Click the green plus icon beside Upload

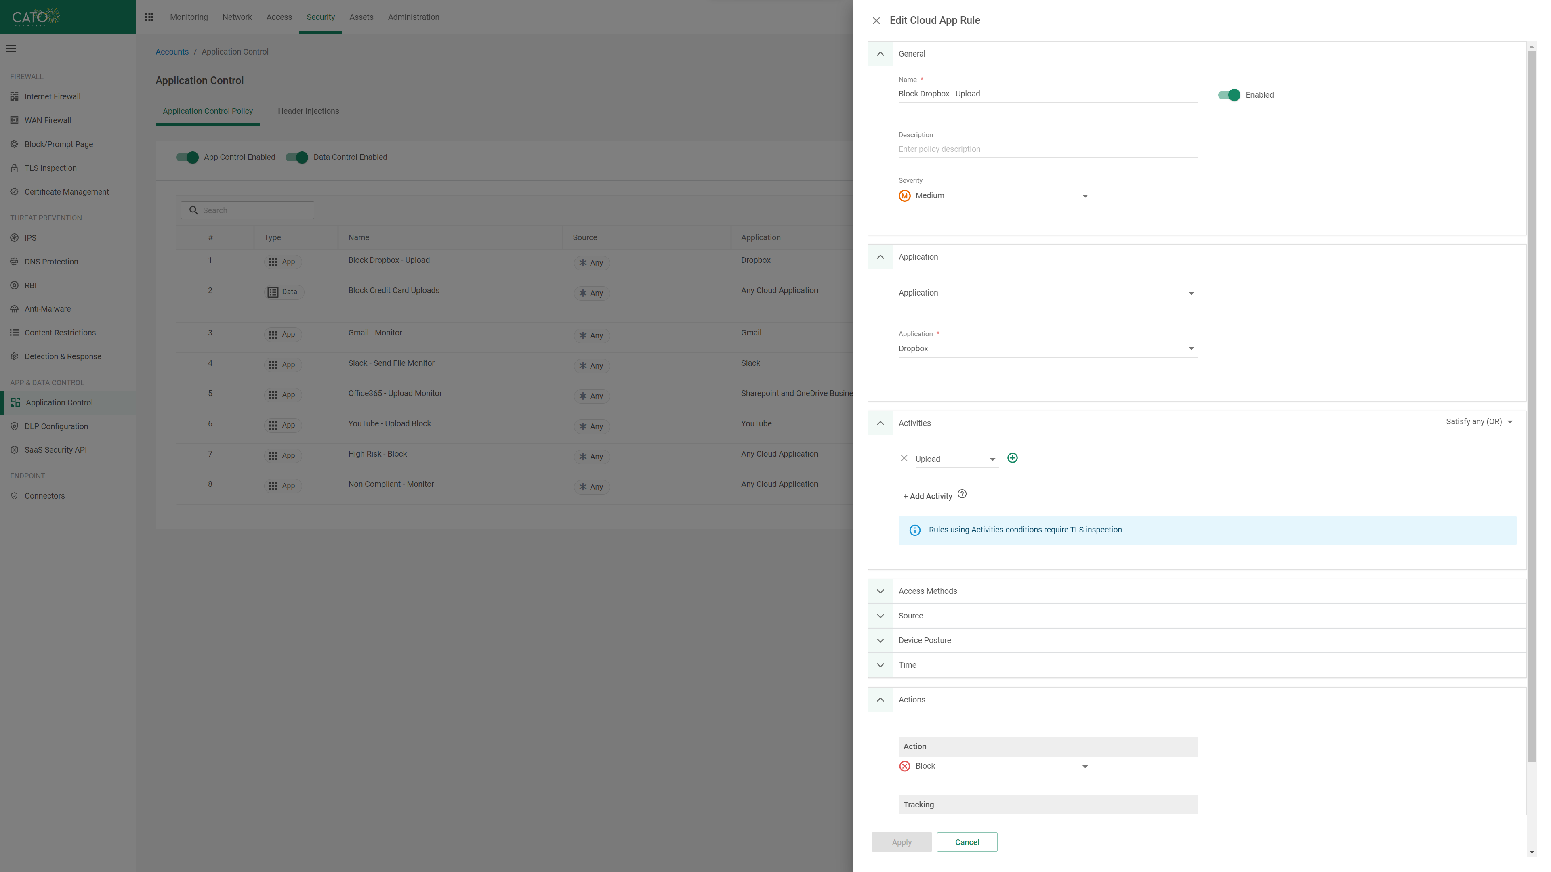[x=1013, y=458]
